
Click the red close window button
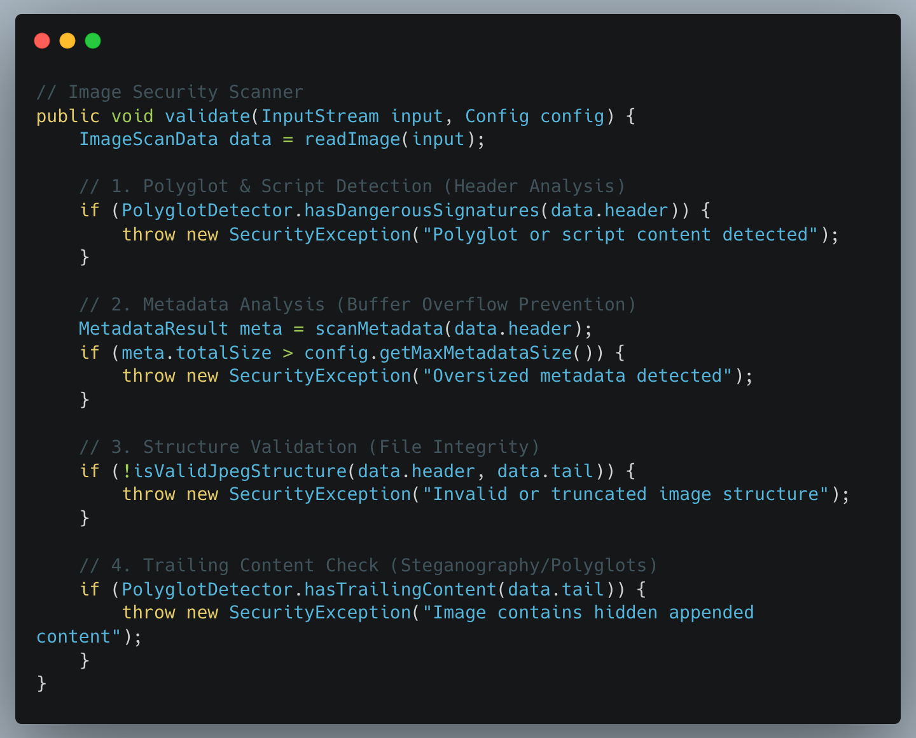[42, 41]
